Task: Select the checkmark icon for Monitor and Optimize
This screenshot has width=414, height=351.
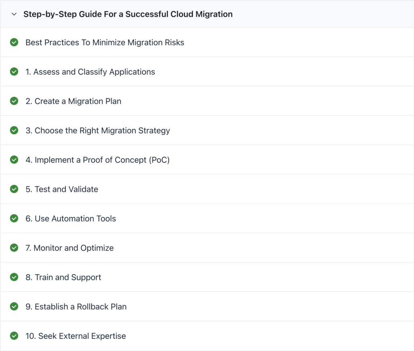Action: click(x=14, y=248)
